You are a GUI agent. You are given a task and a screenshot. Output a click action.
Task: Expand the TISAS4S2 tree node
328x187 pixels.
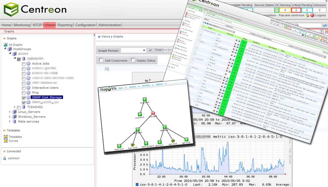point(15,107)
